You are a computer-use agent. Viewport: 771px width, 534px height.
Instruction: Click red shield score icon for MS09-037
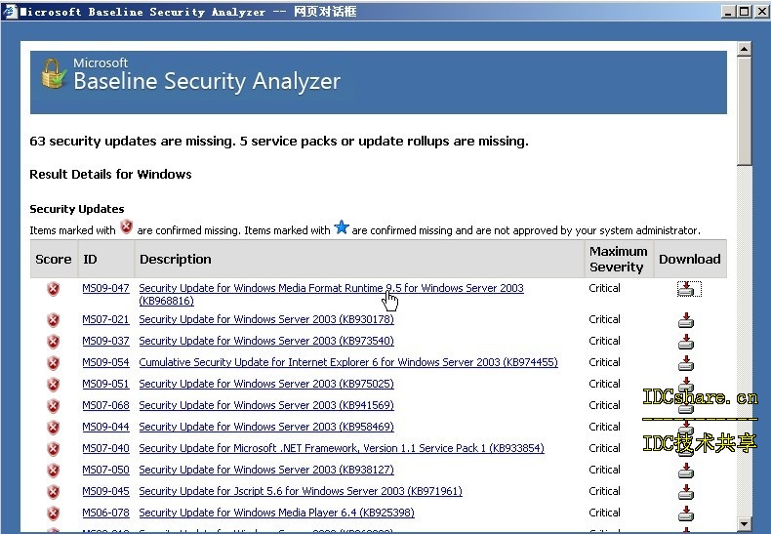[53, 342]
